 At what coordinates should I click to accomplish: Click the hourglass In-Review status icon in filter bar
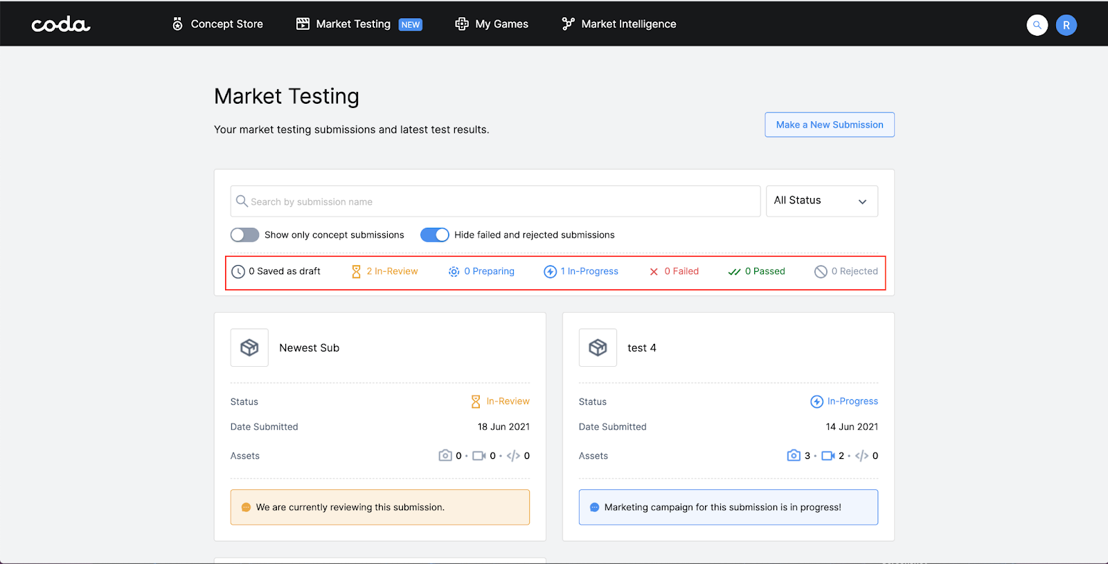point(356,271)
